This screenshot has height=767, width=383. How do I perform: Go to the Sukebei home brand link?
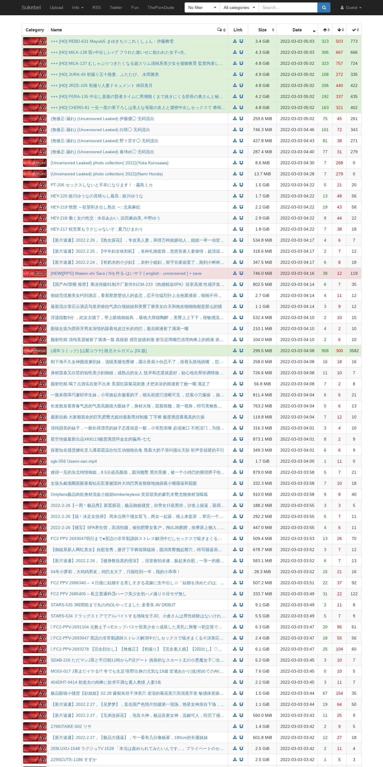(31, 7)
